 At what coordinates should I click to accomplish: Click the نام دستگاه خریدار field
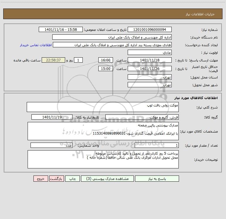[112, 37]
